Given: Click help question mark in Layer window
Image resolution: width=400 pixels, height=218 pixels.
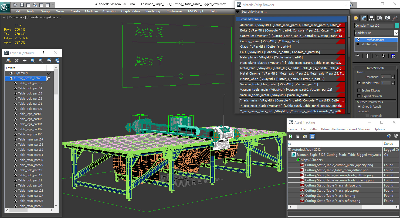Looking at the screenshot, I should click(x=43, y=53).
